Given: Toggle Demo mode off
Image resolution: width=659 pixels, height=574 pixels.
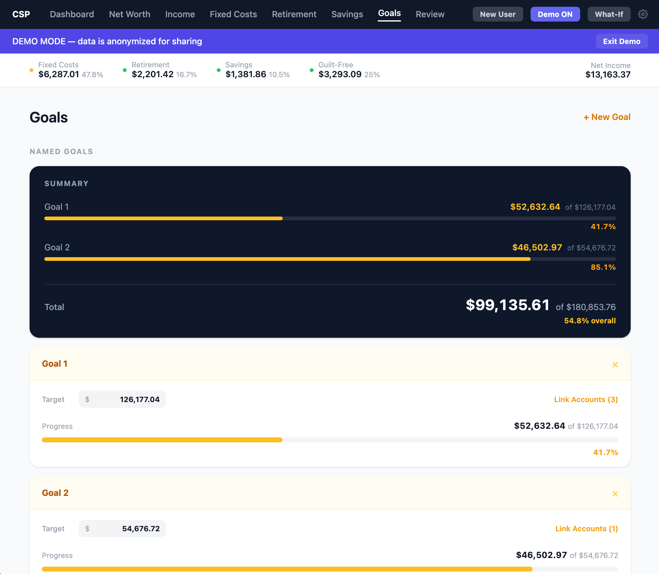Looking at the screenshot, I should click(555, 14).
